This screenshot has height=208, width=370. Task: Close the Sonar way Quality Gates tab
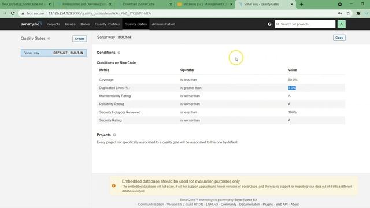coord(291,4)
